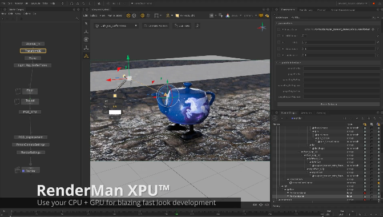This screenshot has width=383, height=217.
Task: Collapse the parameters section
Action: coord(277,23)
